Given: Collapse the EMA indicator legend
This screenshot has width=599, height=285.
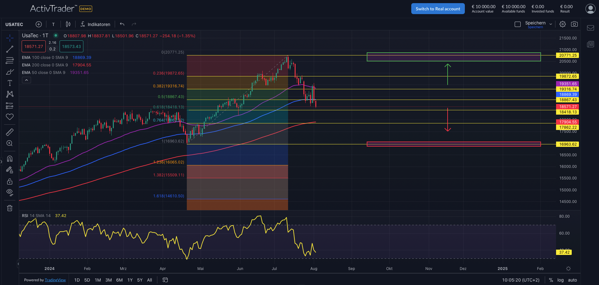Looking at the screenshot, I should (26, 80).
